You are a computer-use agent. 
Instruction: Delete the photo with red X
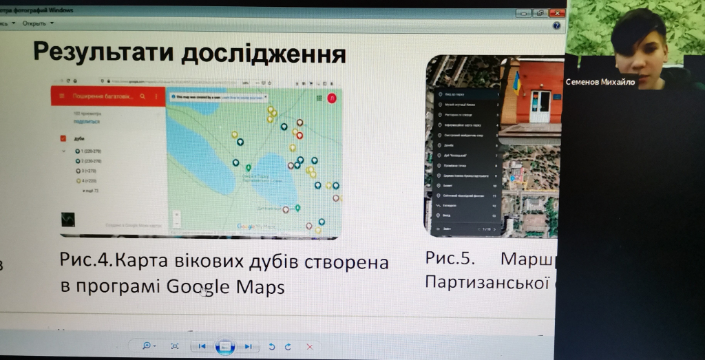[309, 346]
